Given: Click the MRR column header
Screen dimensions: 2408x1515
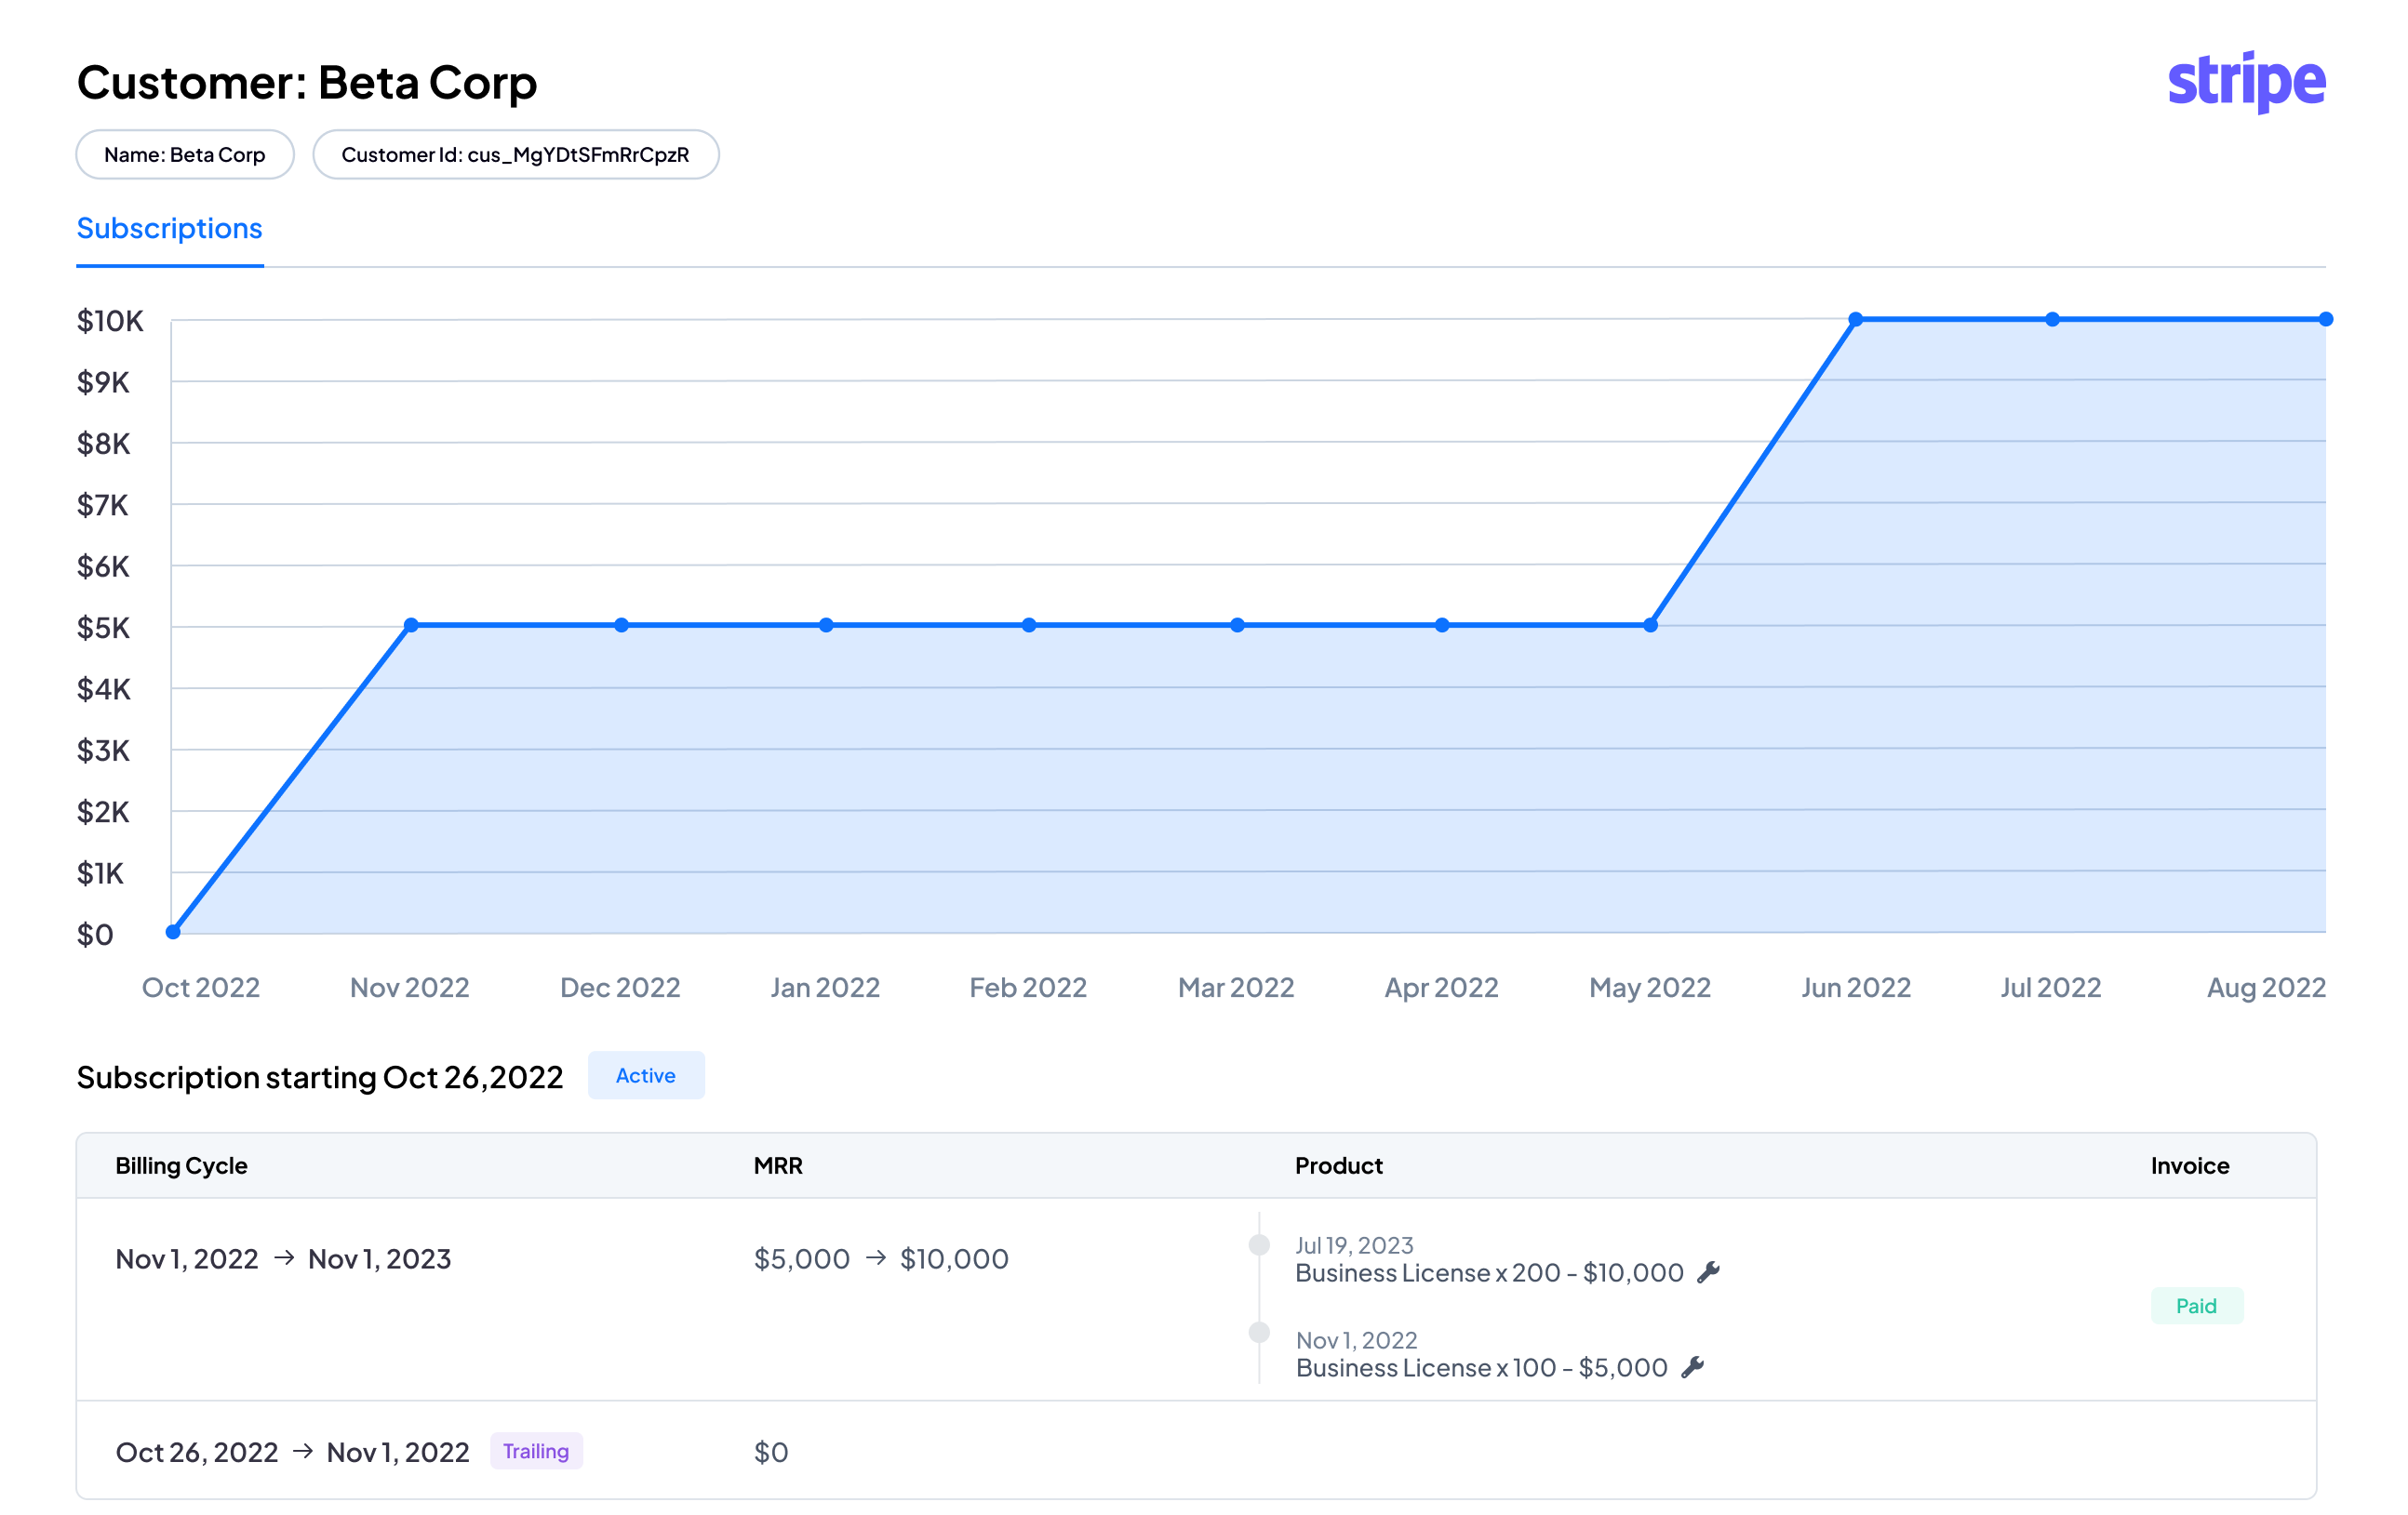Looking at the screenshot, I should click(778, 1165).
